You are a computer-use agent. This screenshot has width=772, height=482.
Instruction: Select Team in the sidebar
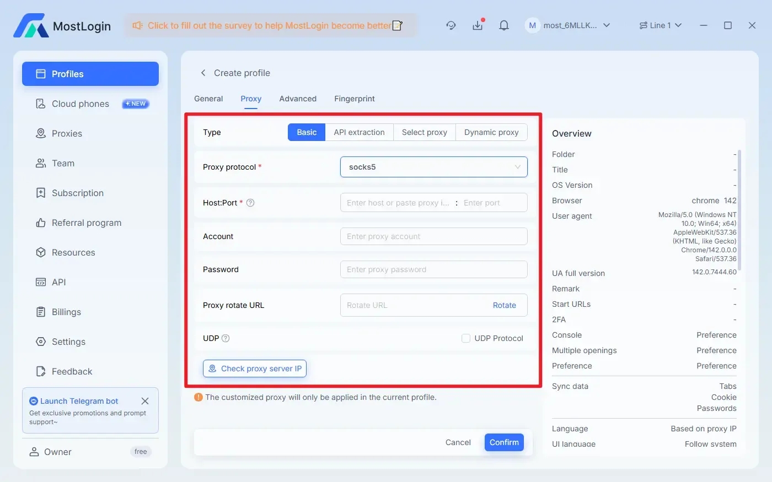pos(62,163)
